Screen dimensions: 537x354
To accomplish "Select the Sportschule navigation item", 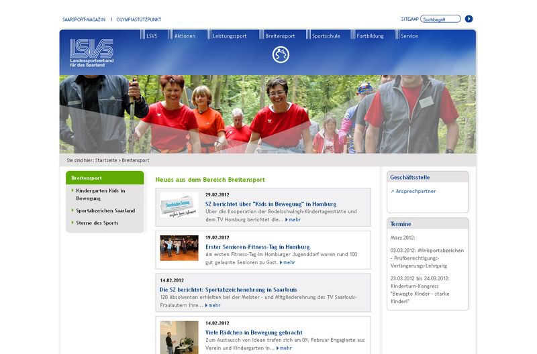I will click(x=326, y=36).
